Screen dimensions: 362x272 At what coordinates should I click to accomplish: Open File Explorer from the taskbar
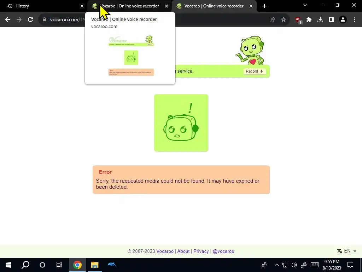(x=95, y=265)
